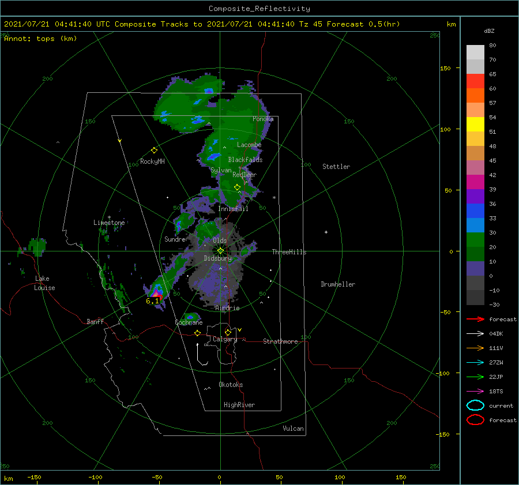
Task: Click the Composite_Reflectivity title
Action: (x=259, y=9)
